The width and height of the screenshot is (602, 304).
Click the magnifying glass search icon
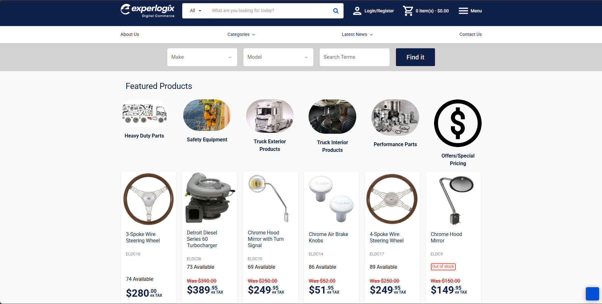click(x=336, y=11)
